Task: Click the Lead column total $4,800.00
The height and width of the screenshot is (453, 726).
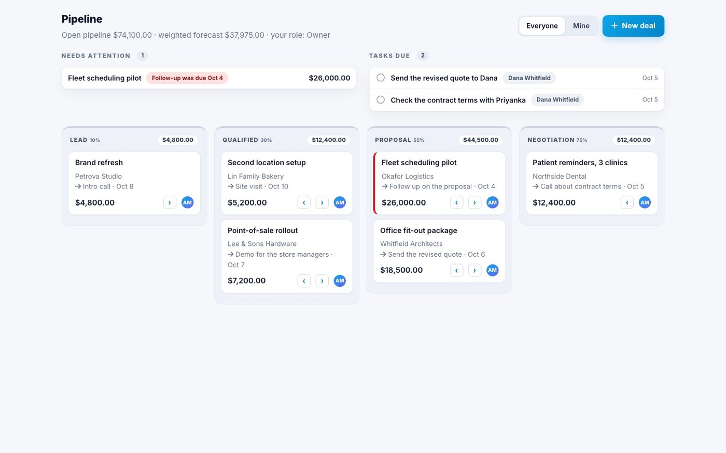Action: tap(178, 140)
